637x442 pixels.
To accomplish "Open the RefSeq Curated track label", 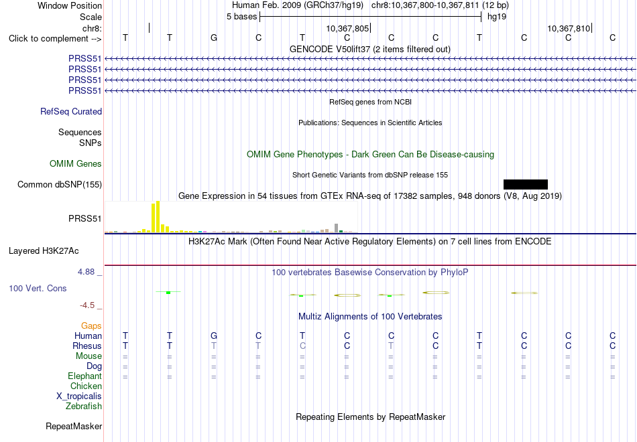I will pos(70,112).
